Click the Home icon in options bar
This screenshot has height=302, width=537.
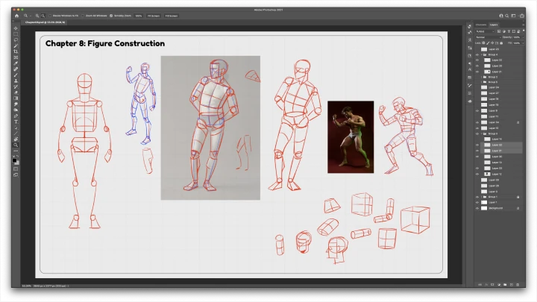click(16, 15)
